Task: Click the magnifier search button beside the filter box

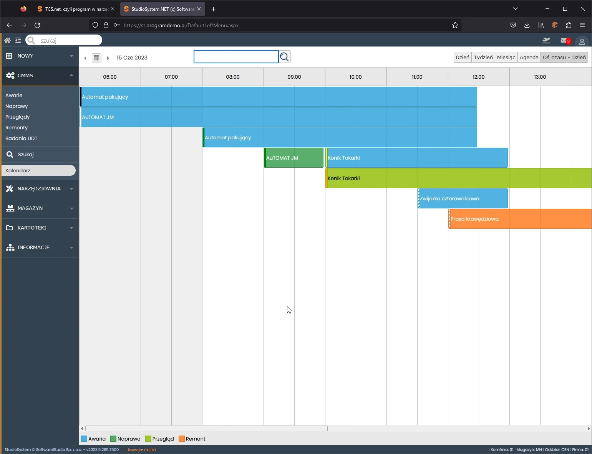Action: (x=284, y=57)
